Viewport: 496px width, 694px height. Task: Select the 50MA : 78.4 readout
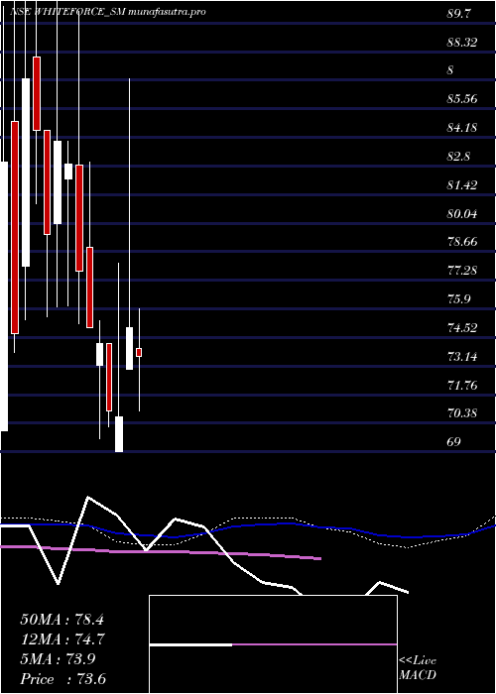point(62,620)
